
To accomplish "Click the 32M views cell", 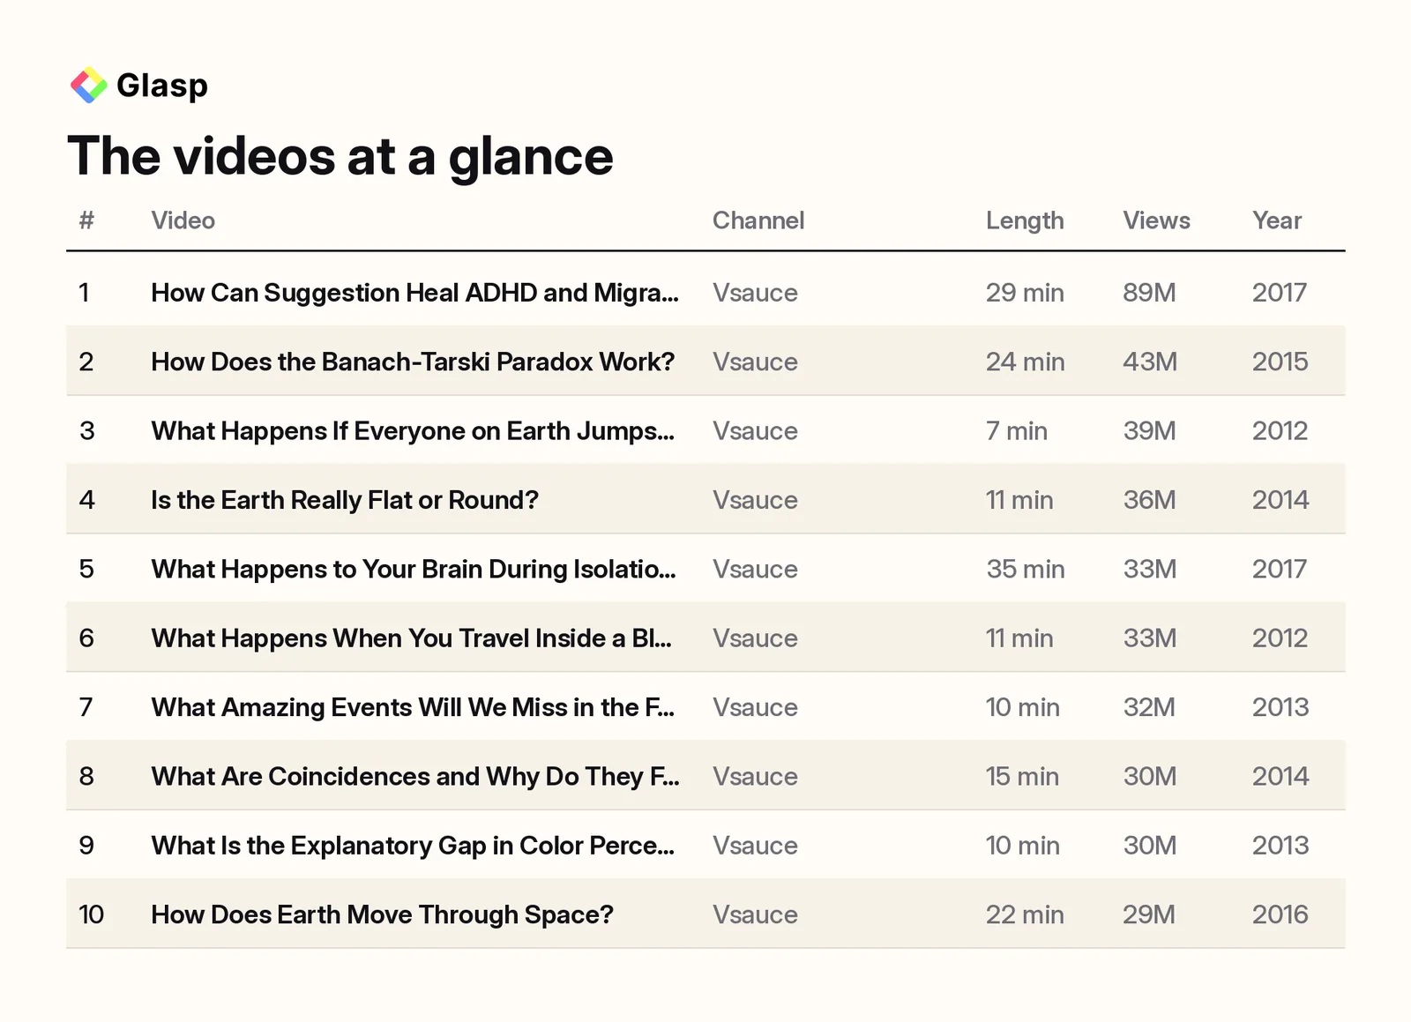I will click(1149, 707).
